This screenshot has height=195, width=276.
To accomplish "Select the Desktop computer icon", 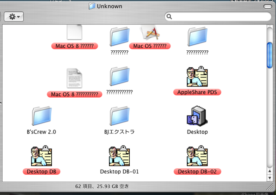I will pos(198,116).
